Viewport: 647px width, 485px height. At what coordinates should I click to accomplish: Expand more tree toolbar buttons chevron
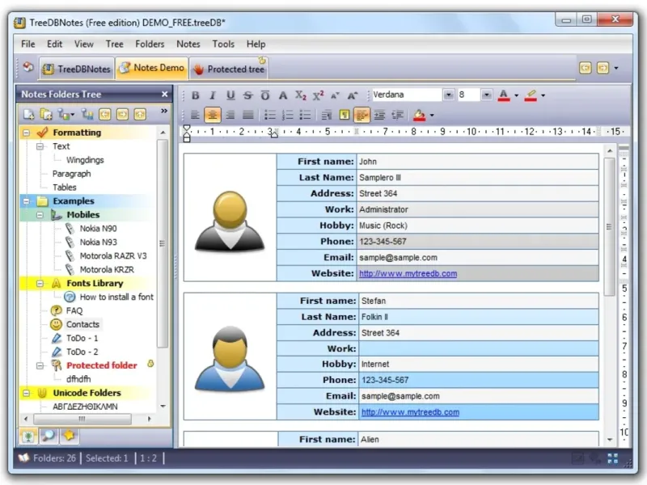pos(164,111)
